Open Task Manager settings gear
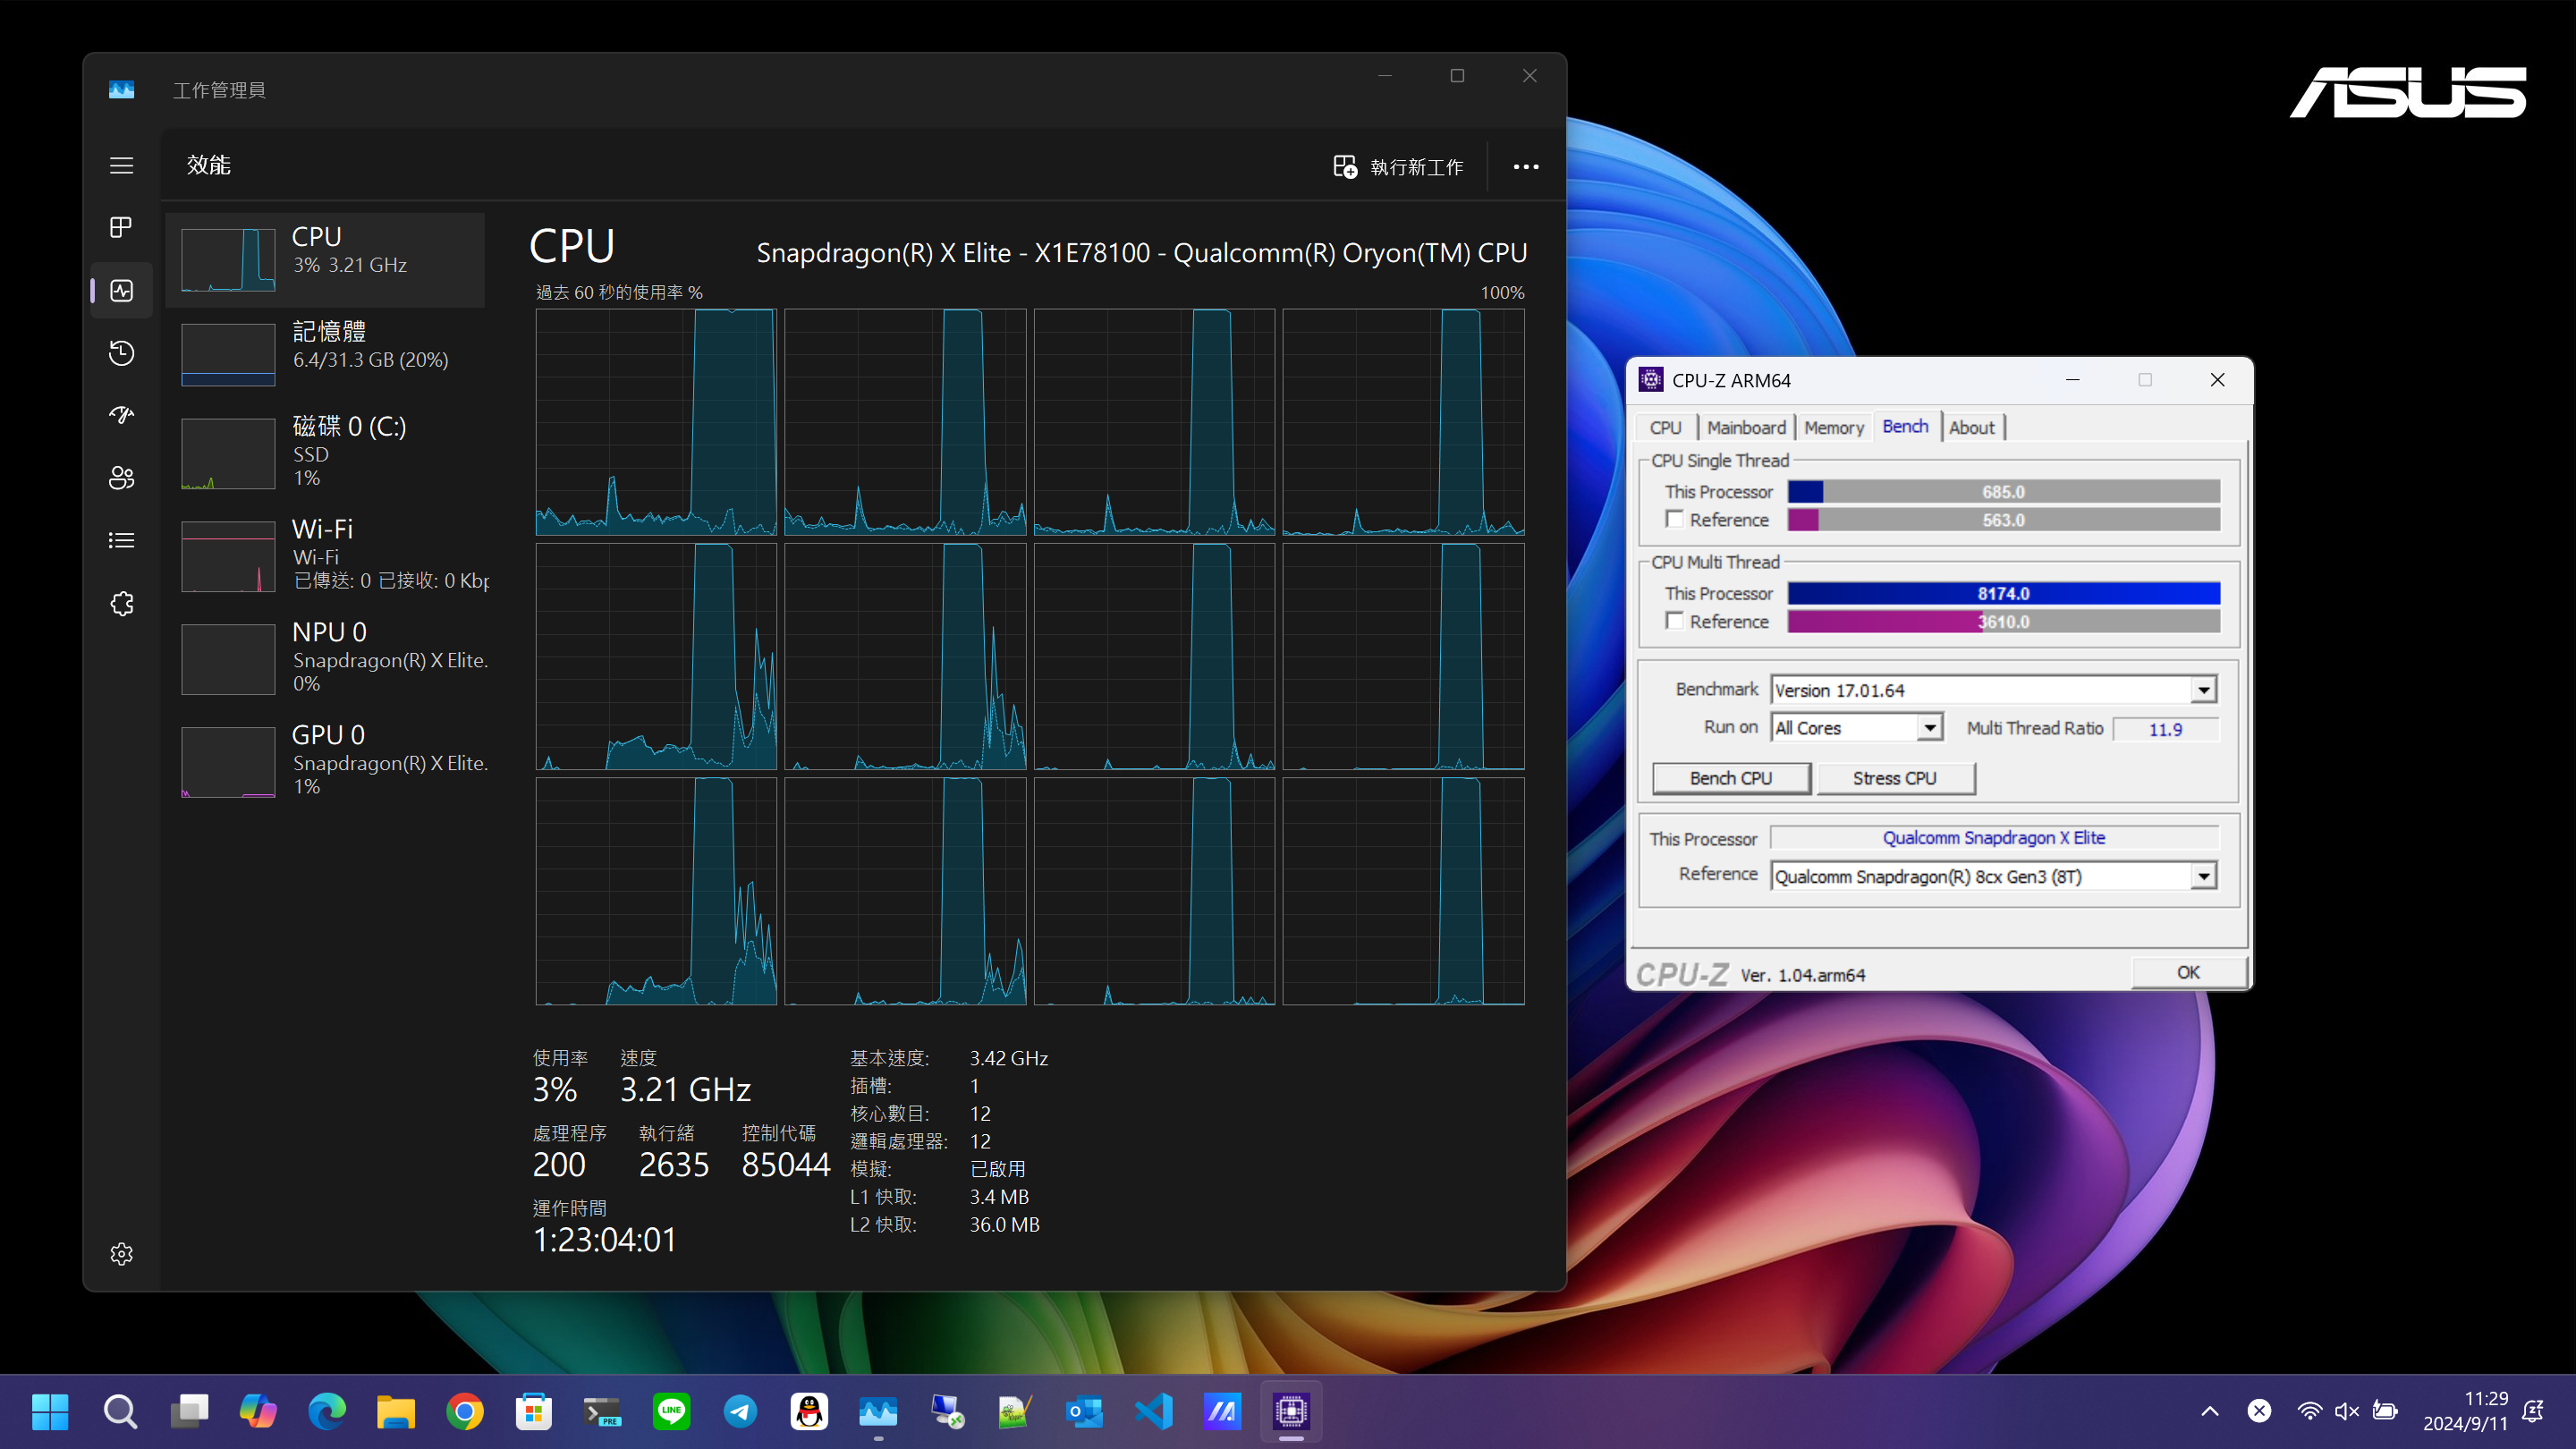 [x=121, y=1253]
